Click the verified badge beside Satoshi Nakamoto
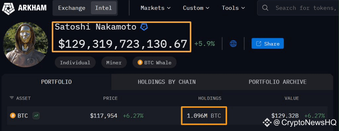 (x=144, y=27)
